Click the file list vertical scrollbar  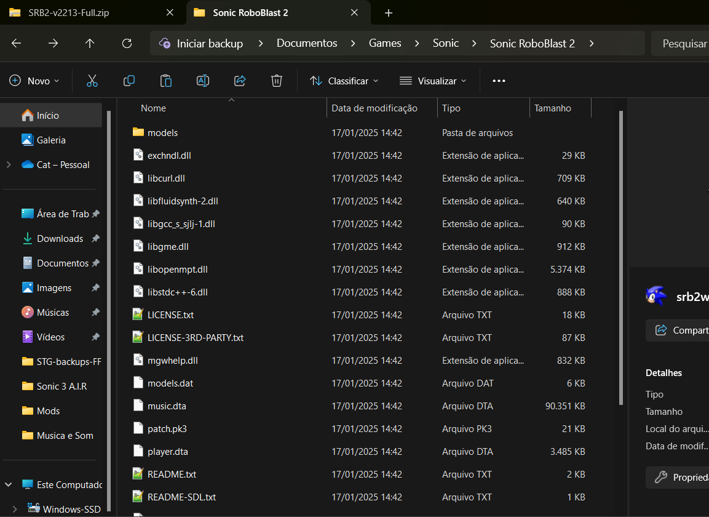coord(621,258)
